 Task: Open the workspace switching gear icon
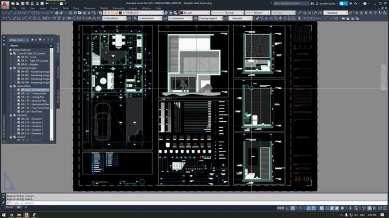tap(342, 208)
